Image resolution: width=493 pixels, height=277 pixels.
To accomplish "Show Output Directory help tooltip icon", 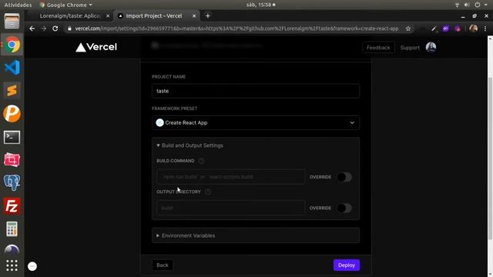I will 207,192.
